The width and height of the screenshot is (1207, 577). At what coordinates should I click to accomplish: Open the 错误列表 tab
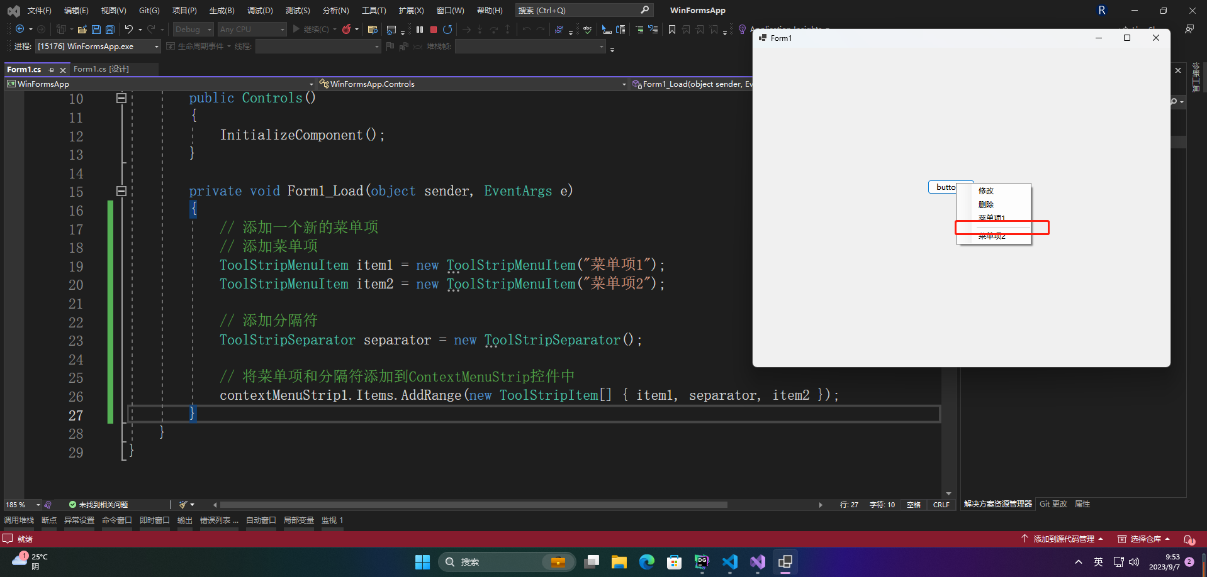point(219,520)
